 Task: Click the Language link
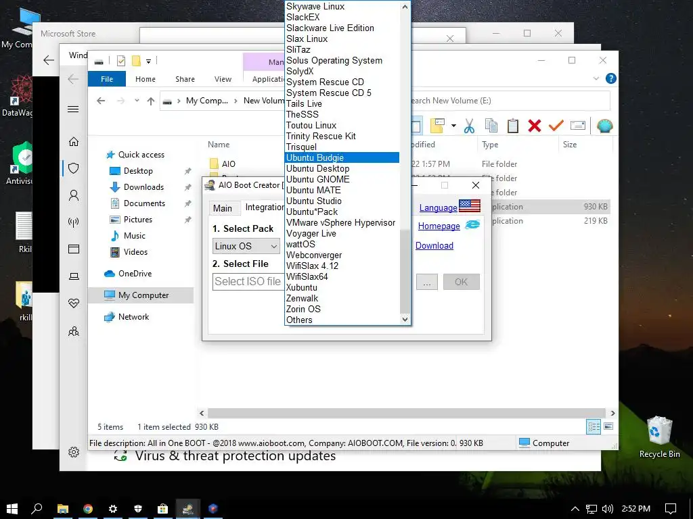click(x=438, y=207)
